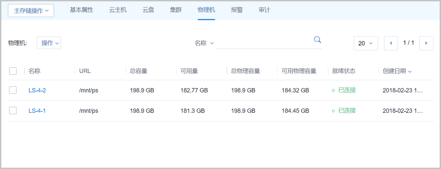
Task: Open the page size 20 dropdown
Action: click(x=366, y=43)
